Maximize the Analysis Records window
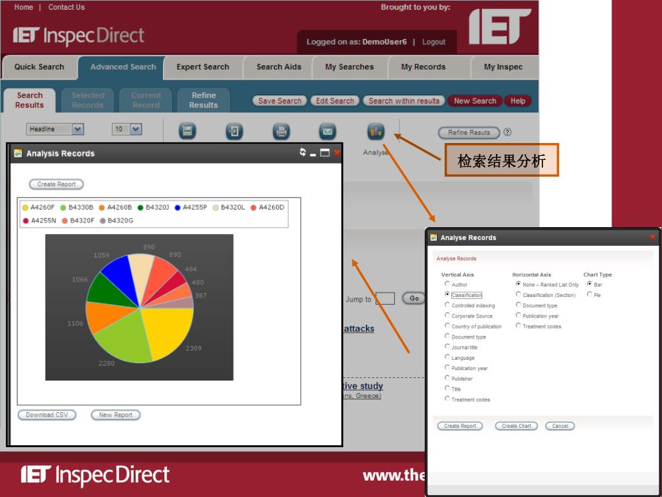 [325, 153]
